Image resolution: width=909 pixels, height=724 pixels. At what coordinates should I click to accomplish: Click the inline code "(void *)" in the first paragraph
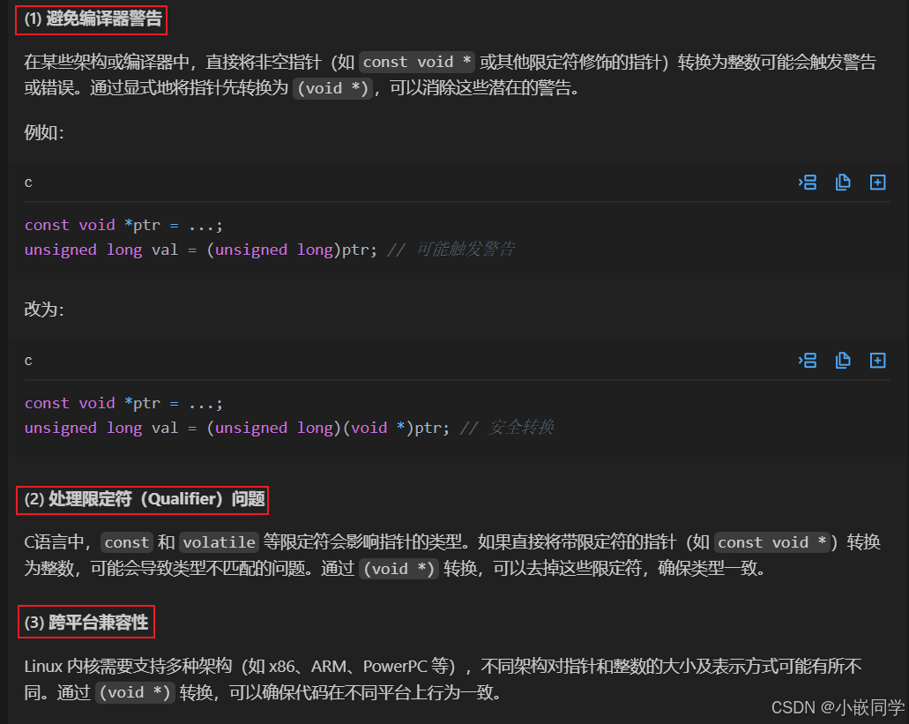(332, 88)
